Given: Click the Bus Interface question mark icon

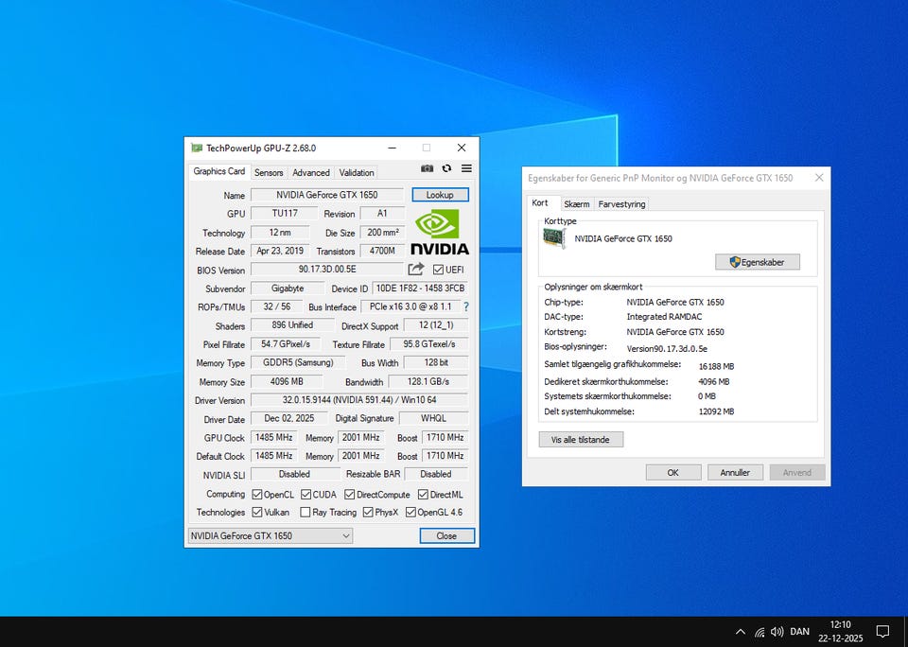Looking at the screenshot, I should pyautogui.click(x=465, y=306).
